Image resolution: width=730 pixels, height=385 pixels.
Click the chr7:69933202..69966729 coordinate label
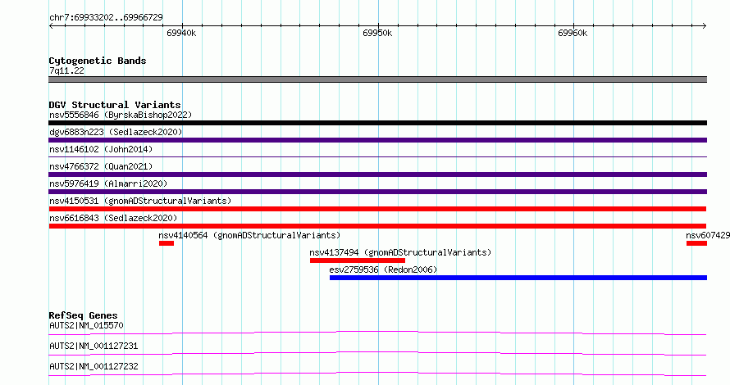[106, 17]
